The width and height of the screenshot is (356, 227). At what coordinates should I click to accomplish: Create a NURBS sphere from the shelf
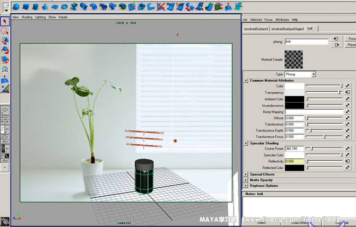16,7
